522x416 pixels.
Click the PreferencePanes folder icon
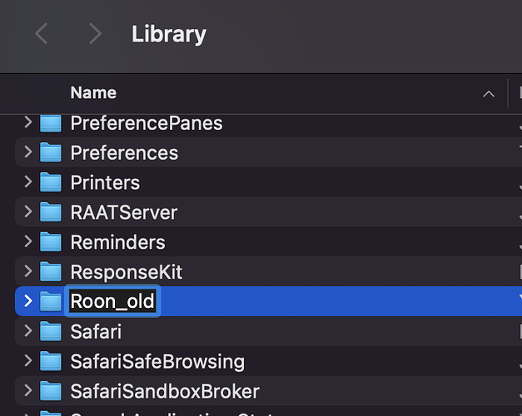[x=52, y=123]
